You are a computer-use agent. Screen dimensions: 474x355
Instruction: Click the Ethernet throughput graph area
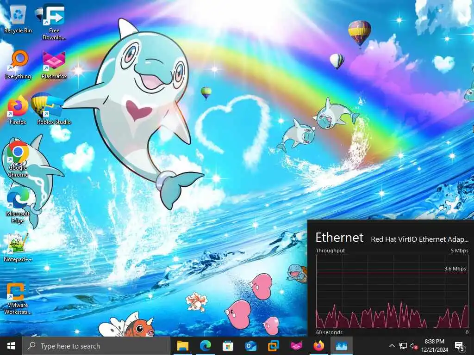point(392,291)
